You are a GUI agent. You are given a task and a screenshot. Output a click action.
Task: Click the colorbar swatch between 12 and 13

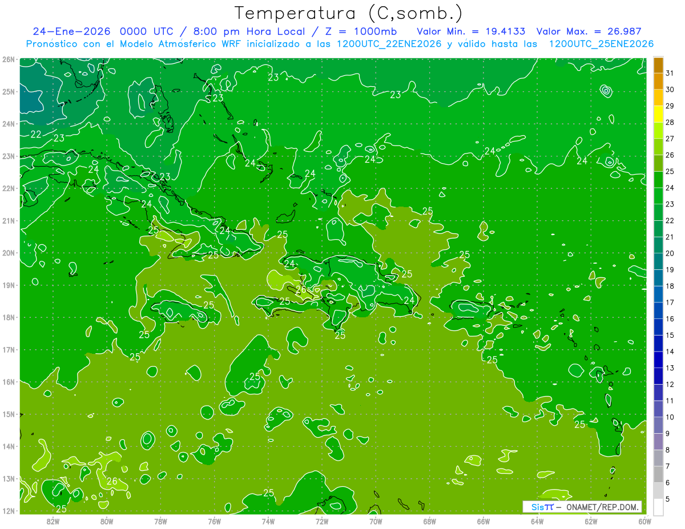(658, 376)
